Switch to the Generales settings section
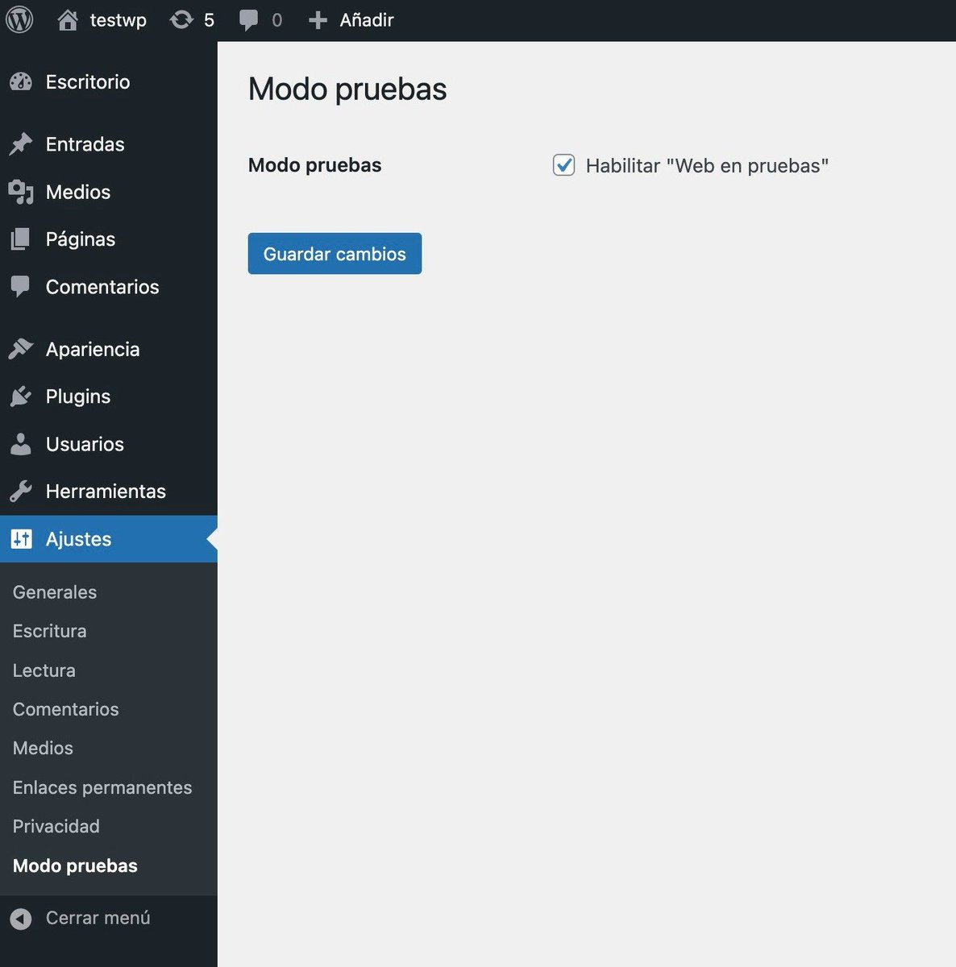The width and height of the screenshot is (956, 967). click(x=54, y=591)
